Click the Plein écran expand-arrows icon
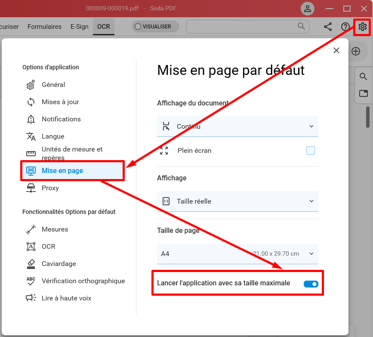 tap(164, 151)
